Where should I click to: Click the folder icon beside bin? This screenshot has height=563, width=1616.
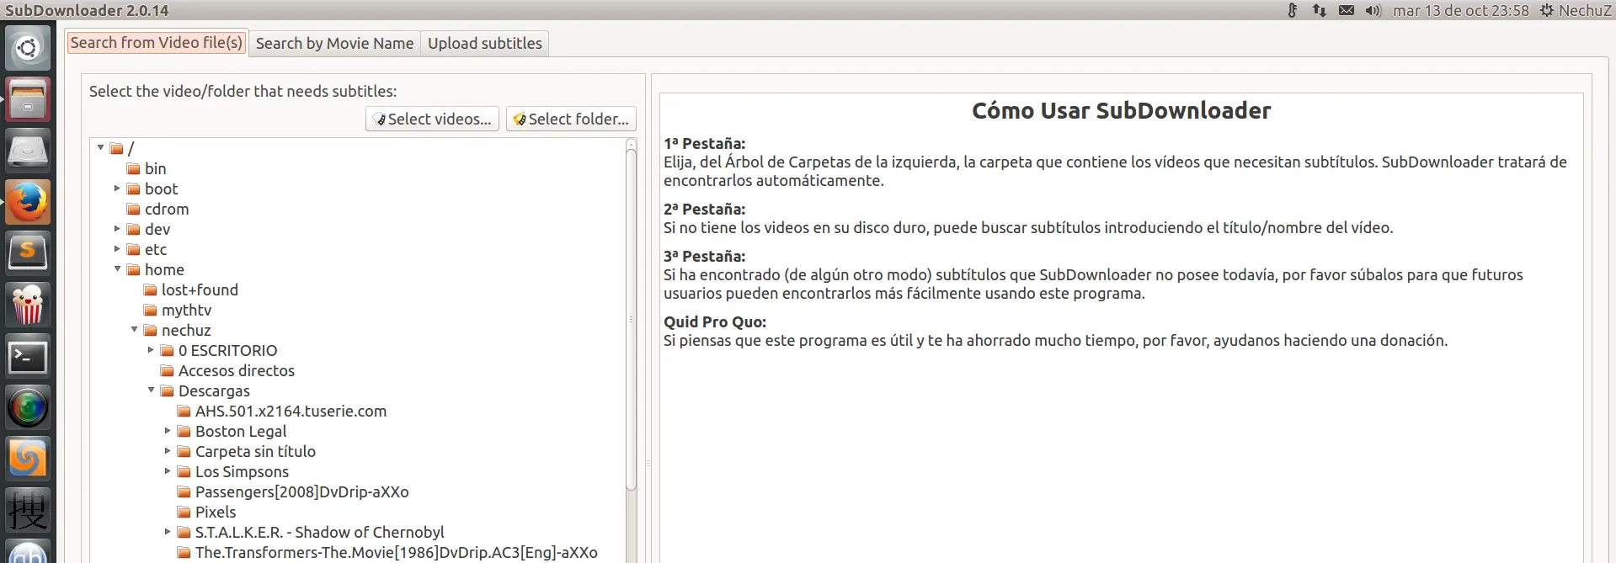point(133,169)
